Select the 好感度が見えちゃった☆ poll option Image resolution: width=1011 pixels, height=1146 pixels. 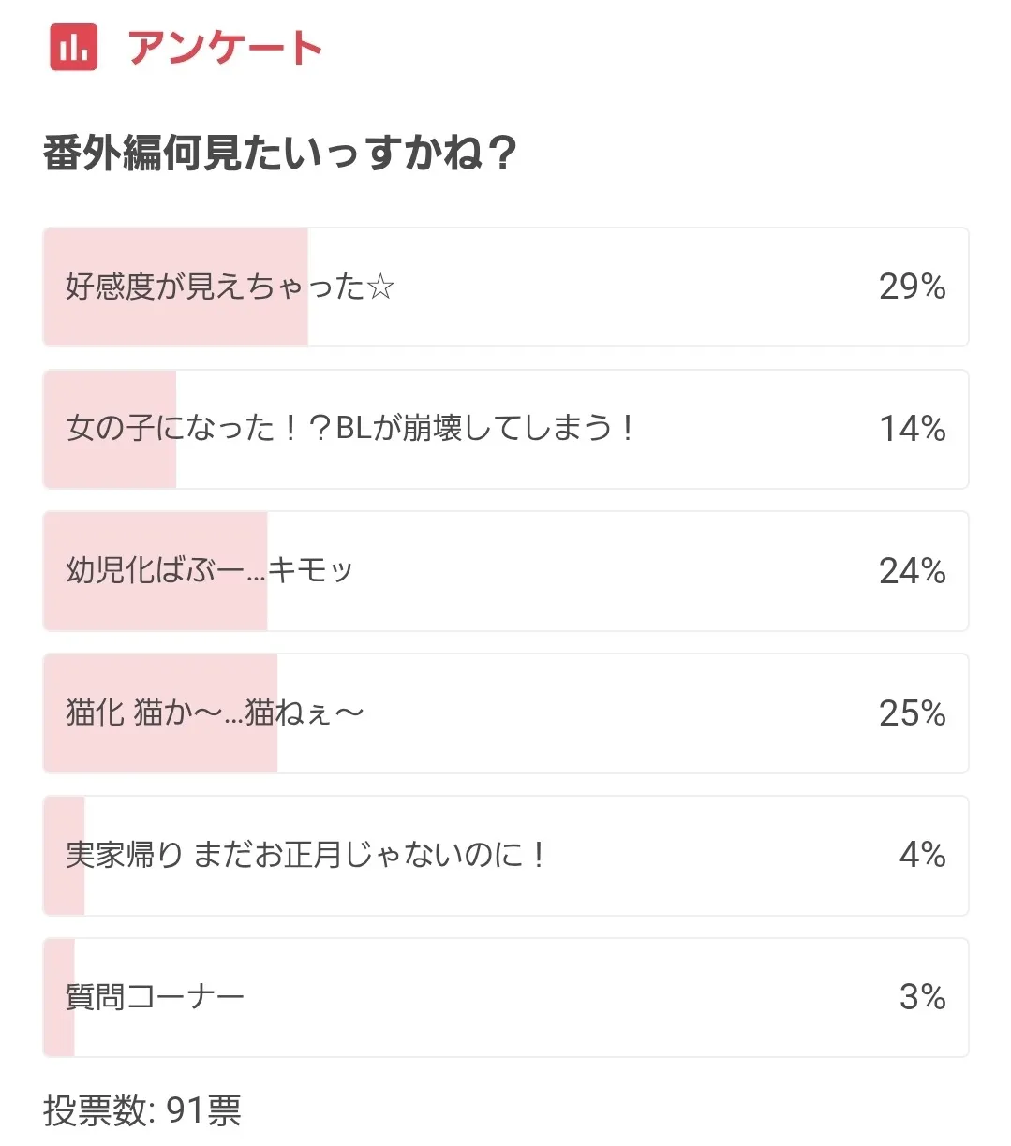230,286
